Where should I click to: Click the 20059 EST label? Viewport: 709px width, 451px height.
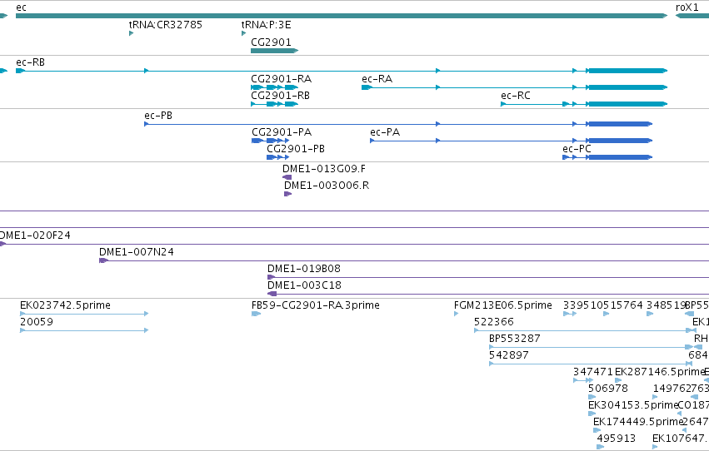pyautogui.click(x=37, y=322)
